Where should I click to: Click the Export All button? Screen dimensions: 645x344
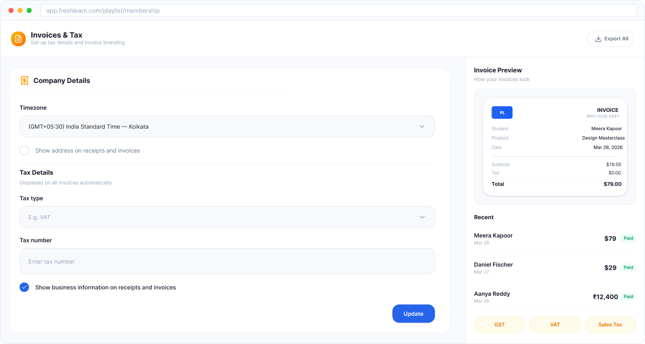coord(610,39)
